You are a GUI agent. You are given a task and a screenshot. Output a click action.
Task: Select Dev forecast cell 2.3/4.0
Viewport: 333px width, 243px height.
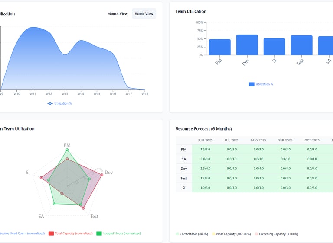[x=205, y=169]
